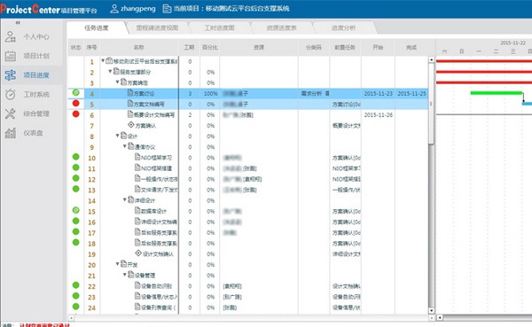532x327 pixels.
Task: Click the 百分比 column header
Action: tap(209, 48)
